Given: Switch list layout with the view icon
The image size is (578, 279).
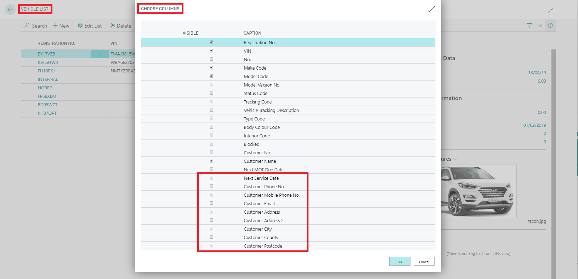Looking at the screenshot, I should click(x=540, y=25).
